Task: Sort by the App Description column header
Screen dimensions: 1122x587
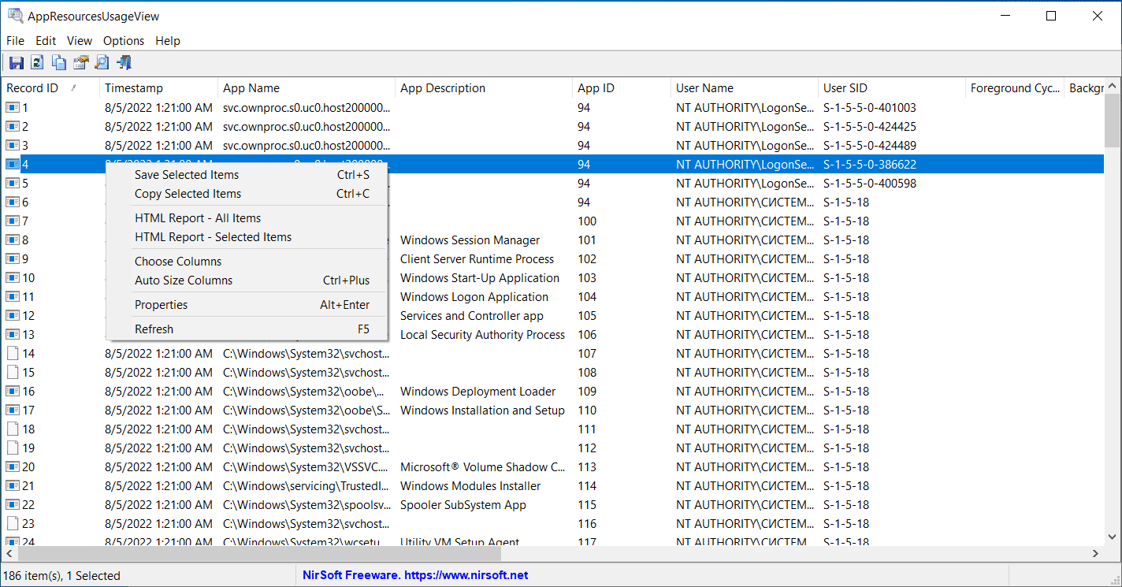Action: click(x=484, y=88)
